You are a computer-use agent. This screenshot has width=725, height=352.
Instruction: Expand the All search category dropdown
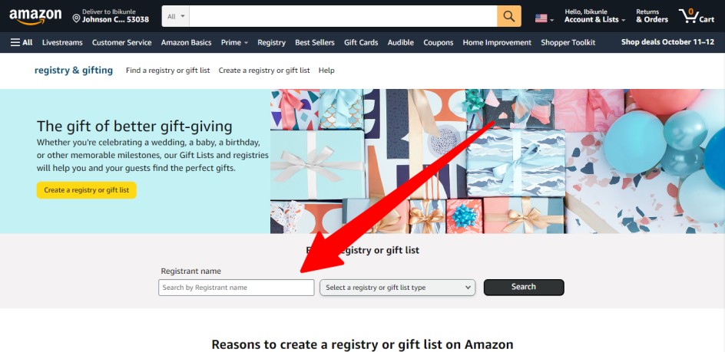pyautogui.click(x=176, y=16)
